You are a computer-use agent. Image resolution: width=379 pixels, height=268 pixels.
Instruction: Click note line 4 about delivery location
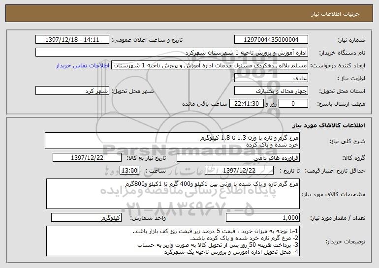click(231, 252)
